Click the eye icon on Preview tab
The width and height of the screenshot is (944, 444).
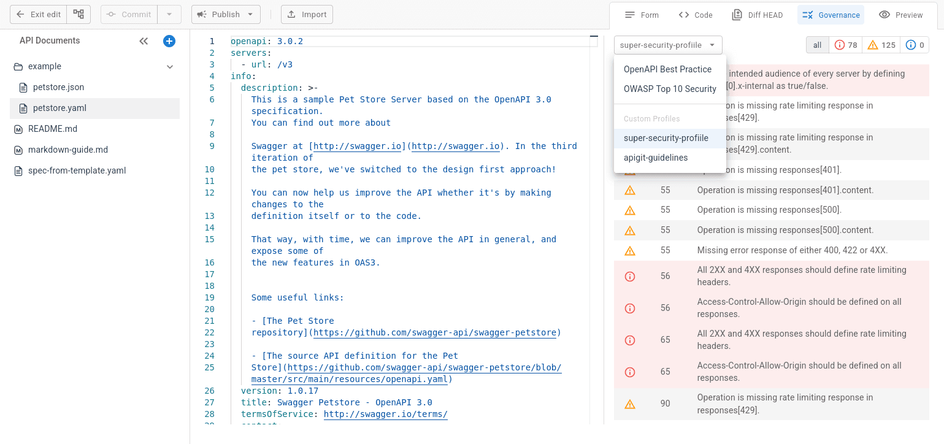(885, 15)
